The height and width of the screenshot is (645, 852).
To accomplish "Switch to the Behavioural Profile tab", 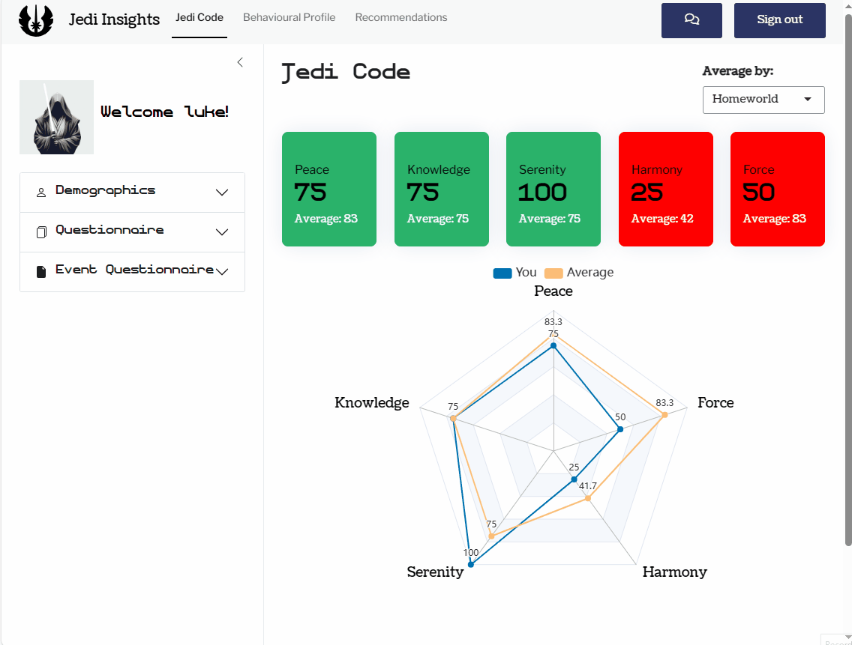I will pos(289,17).
